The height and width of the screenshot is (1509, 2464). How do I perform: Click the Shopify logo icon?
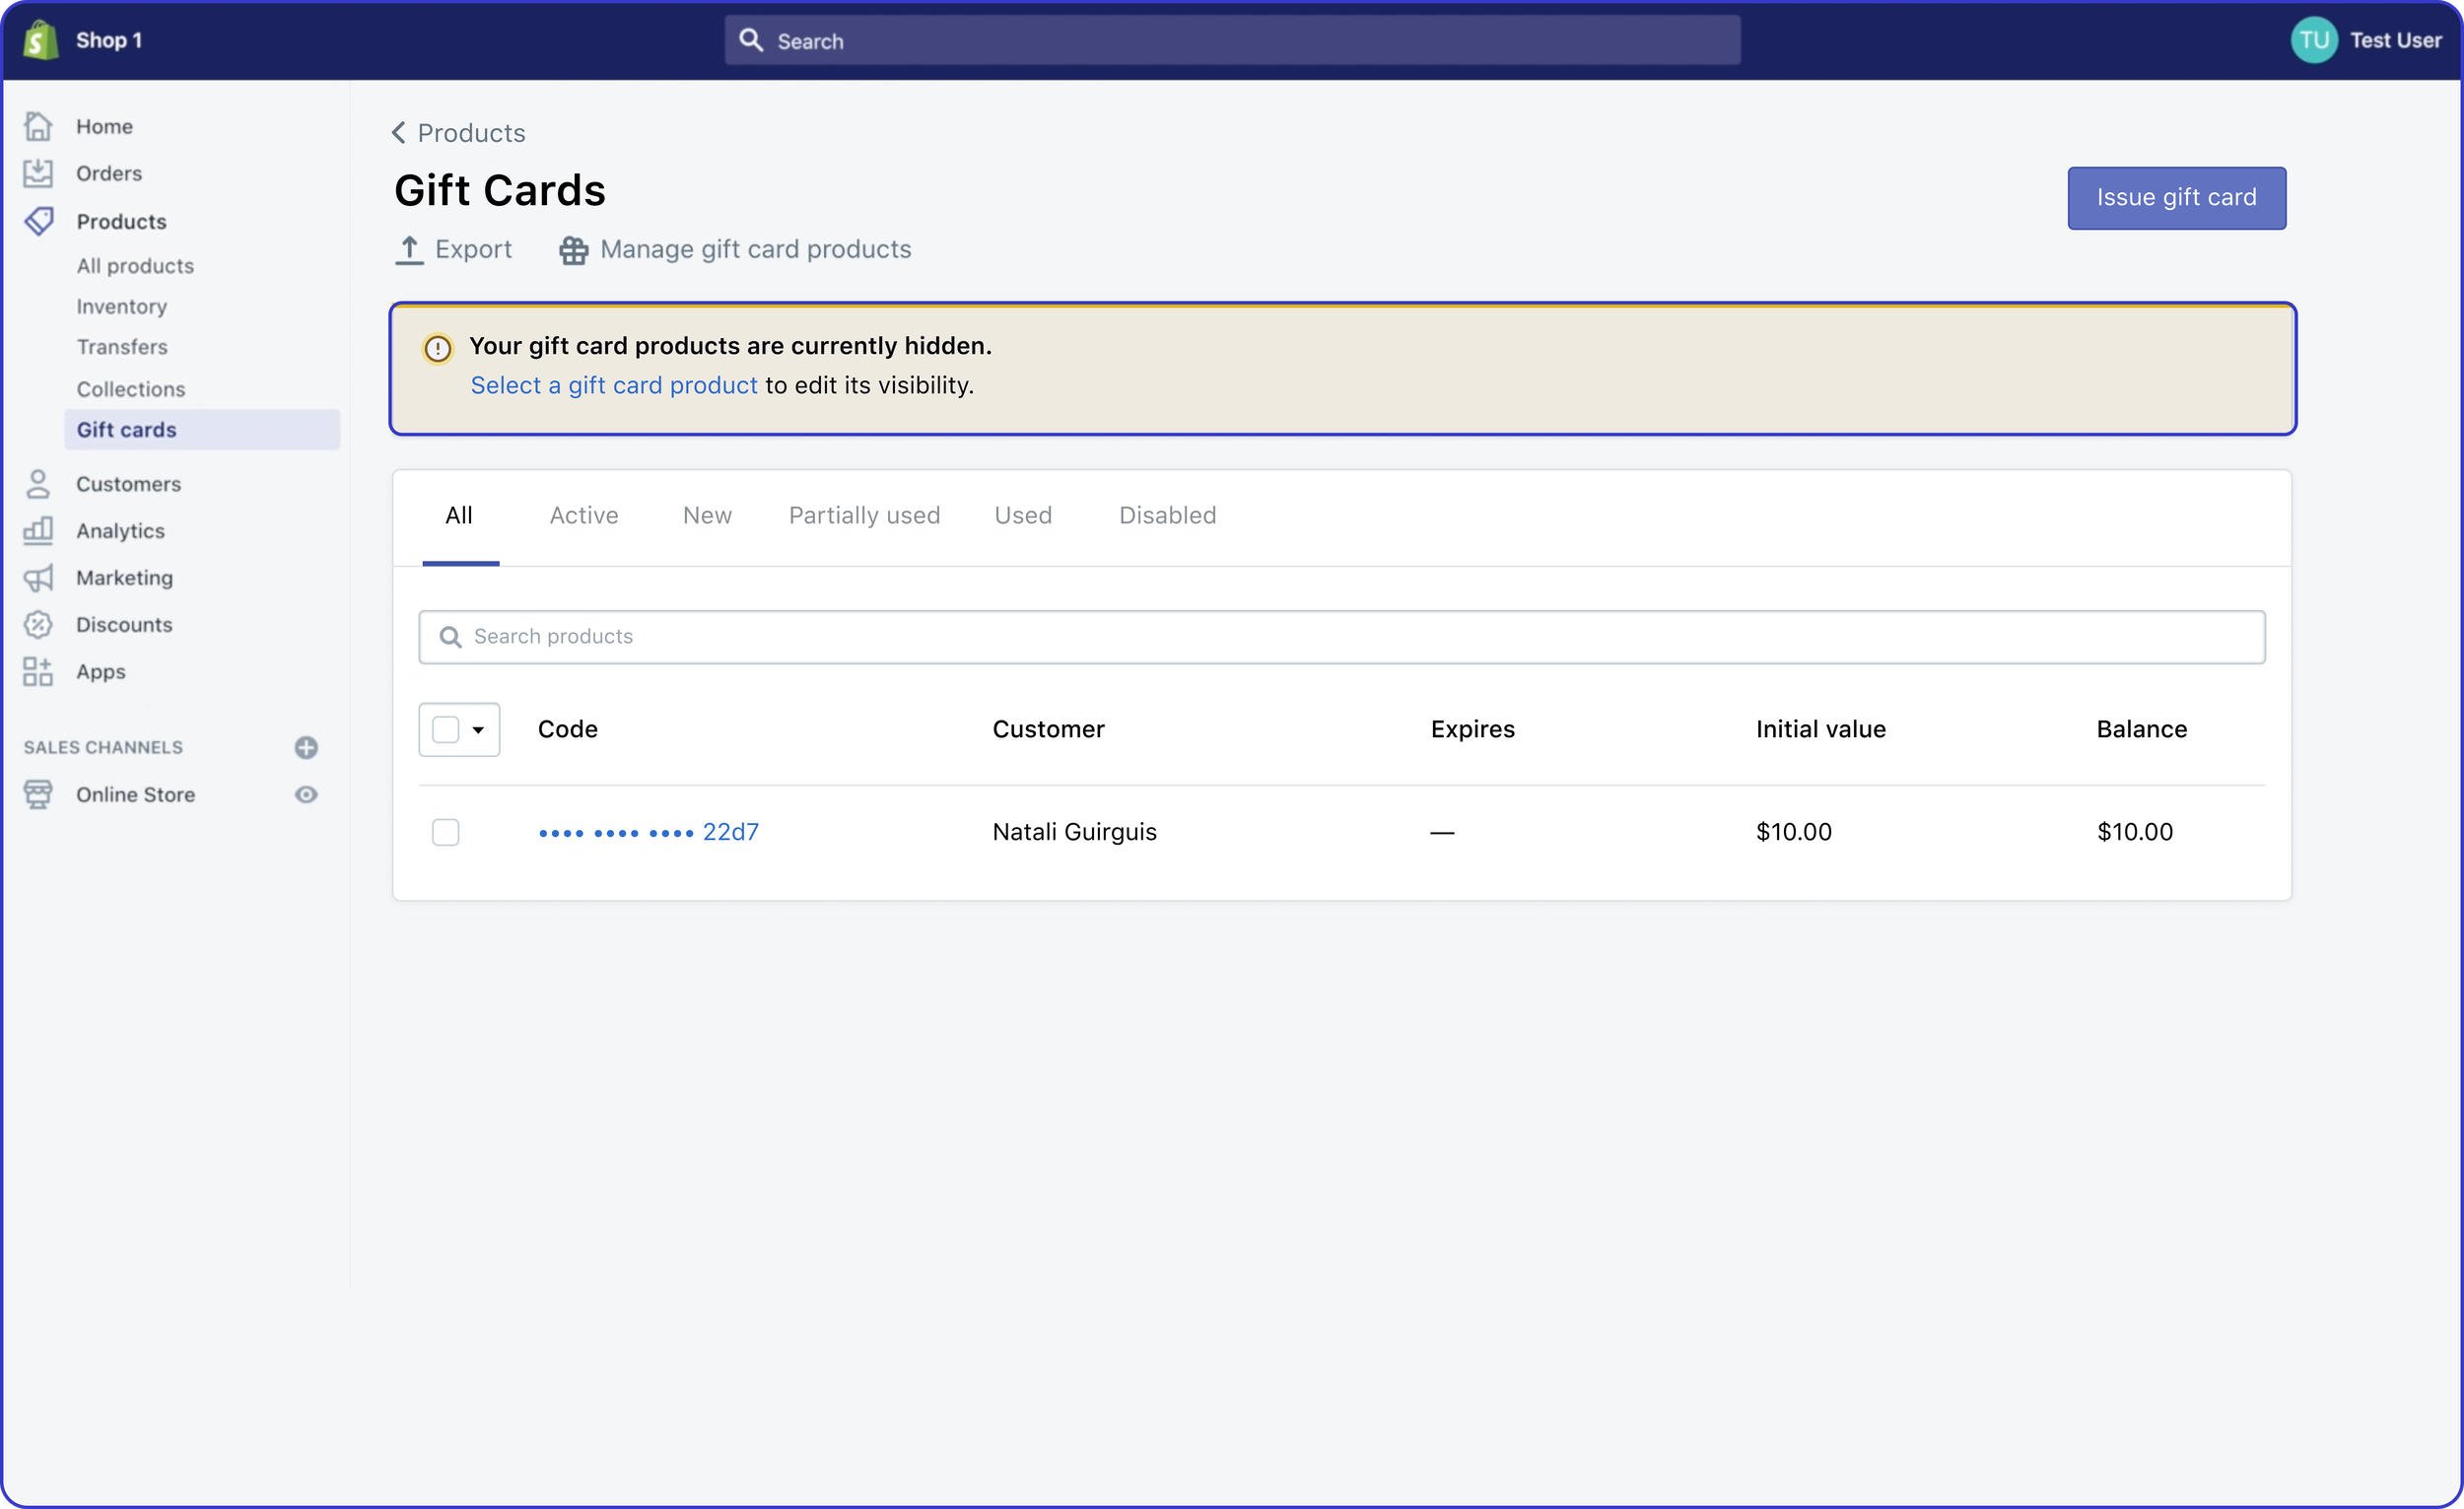tap(40, 40)
